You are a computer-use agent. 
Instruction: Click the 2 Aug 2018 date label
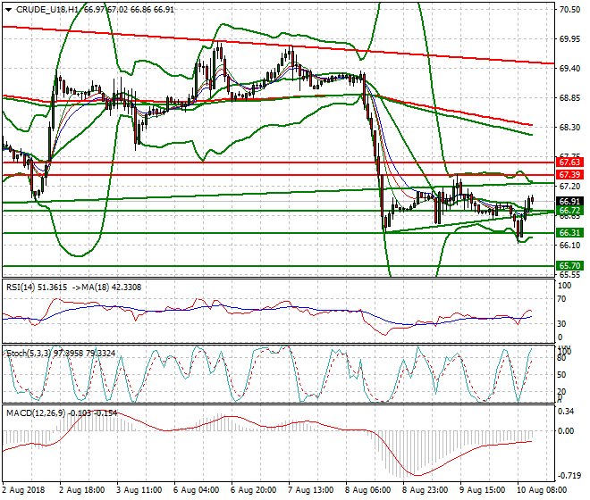tap(24, 490)
